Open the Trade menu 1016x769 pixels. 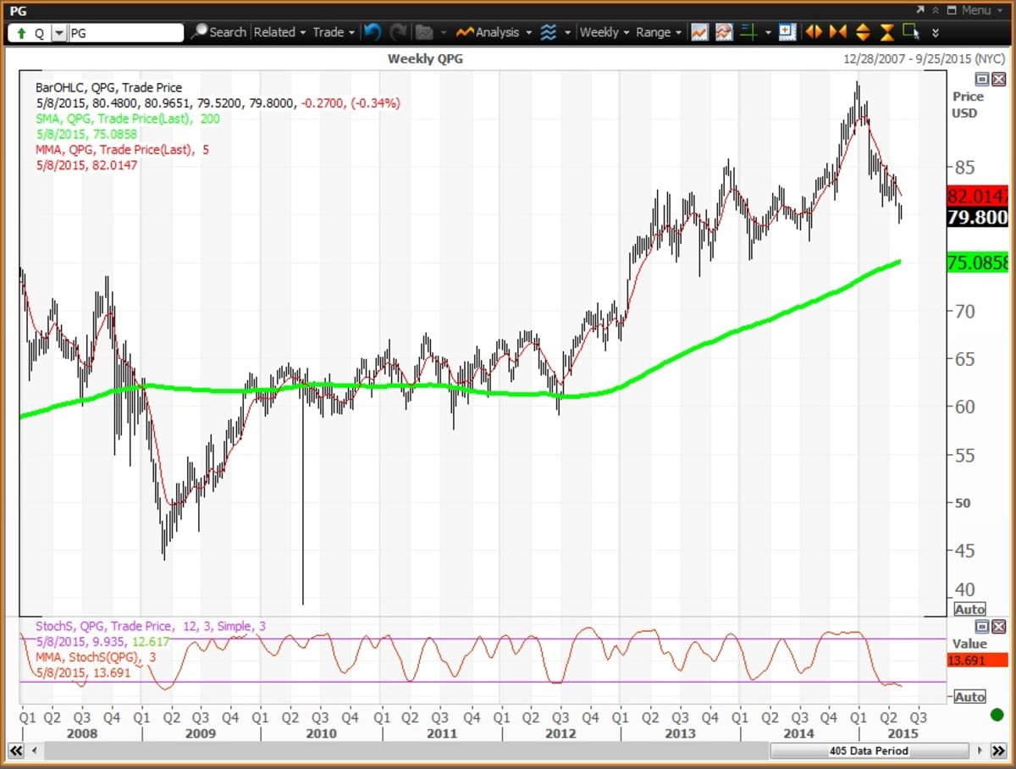[333, 32]
